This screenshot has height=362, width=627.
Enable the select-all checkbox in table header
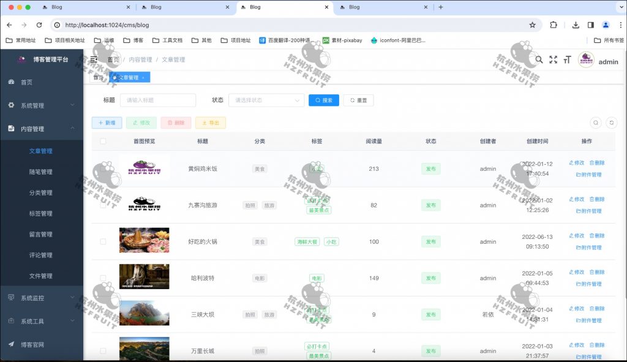[x=103, y=140]
